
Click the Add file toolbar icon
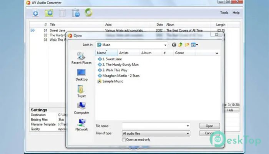point(36,13)
